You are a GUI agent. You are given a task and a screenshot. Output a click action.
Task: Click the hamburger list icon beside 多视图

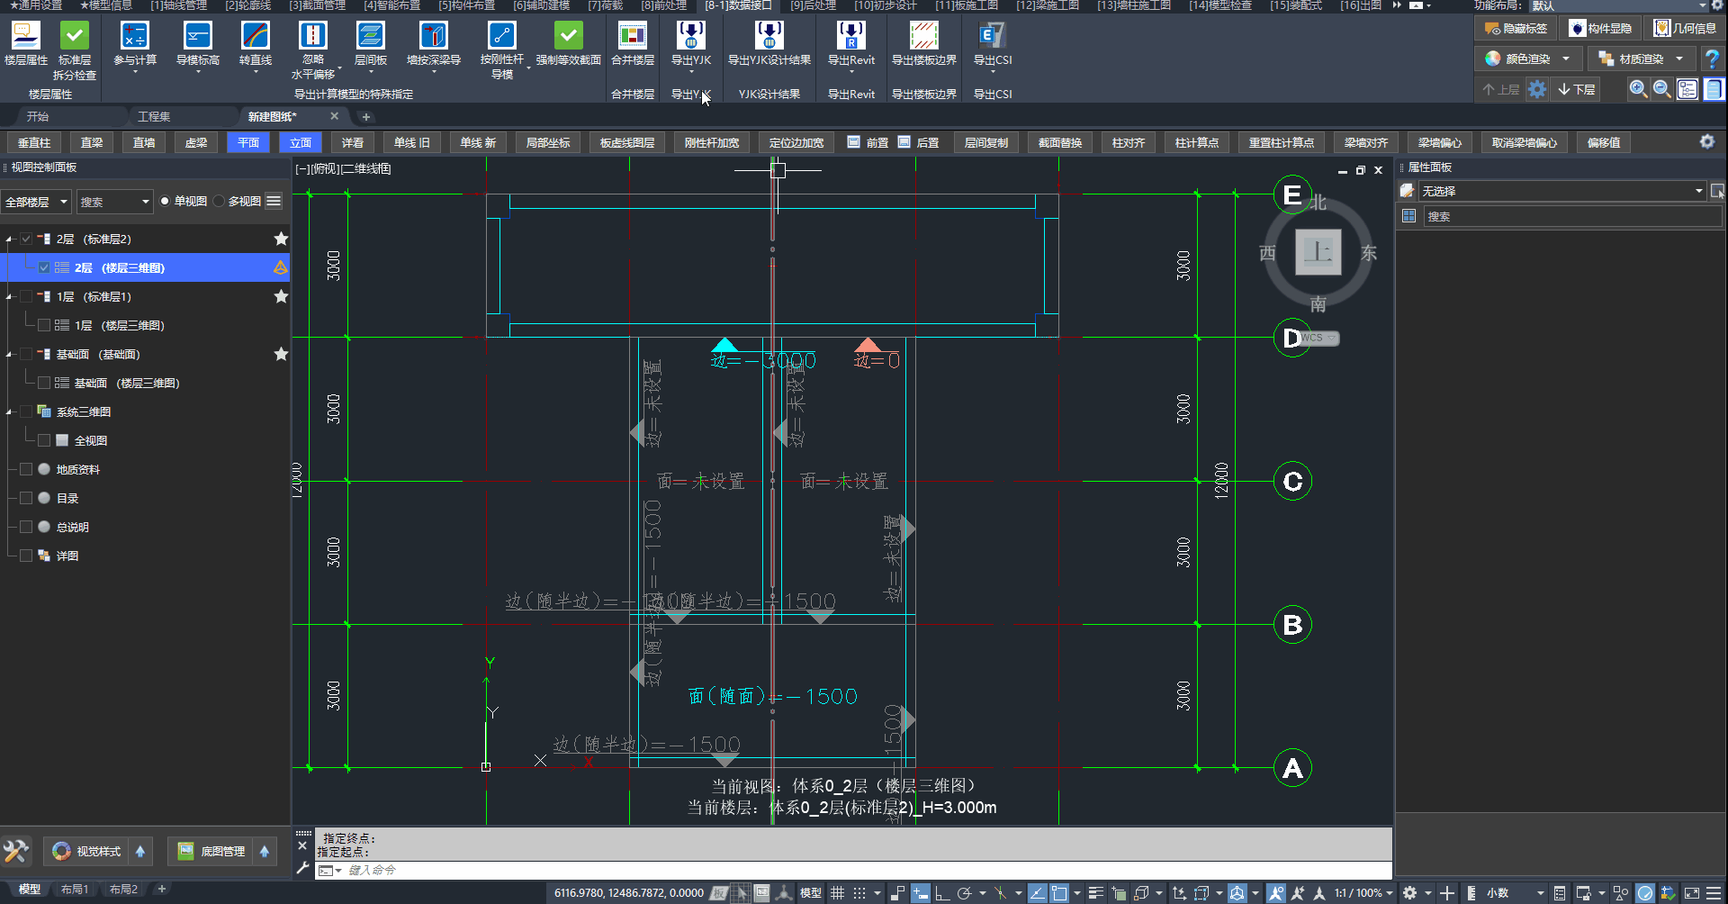[x=274, y=201]
